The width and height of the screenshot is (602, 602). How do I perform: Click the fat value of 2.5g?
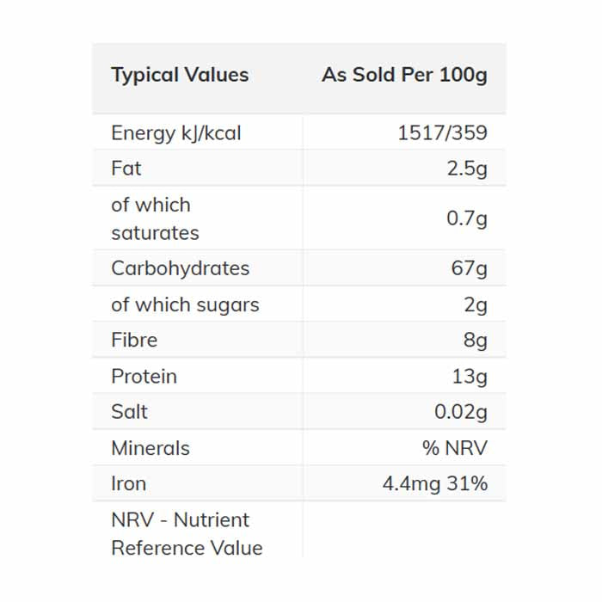coord(467,169)
